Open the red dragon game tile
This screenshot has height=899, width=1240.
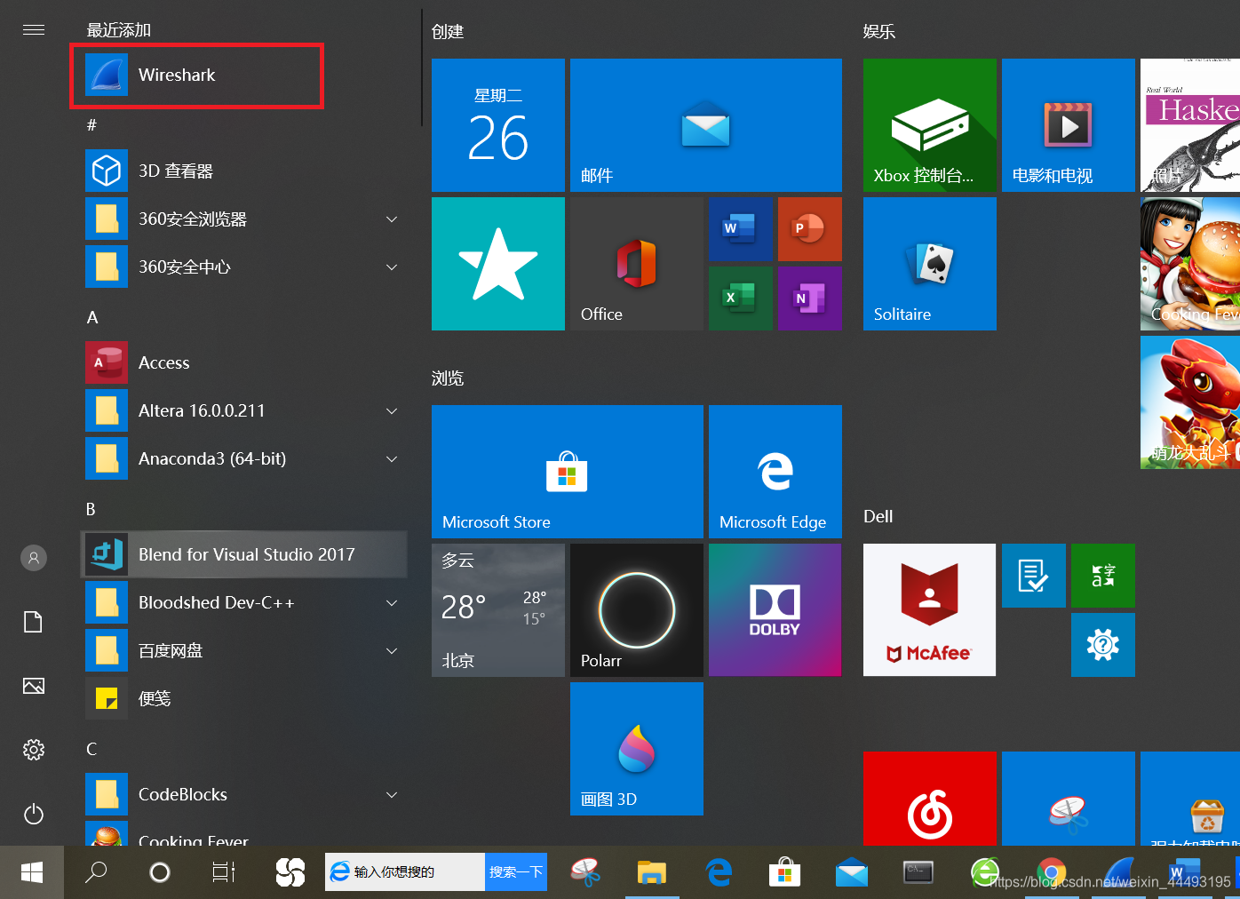(x=1190, y=402)
